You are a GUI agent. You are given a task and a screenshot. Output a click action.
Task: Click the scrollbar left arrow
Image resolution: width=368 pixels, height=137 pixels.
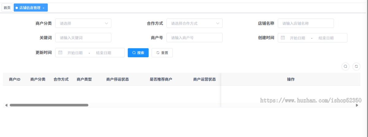coord(6,105)
